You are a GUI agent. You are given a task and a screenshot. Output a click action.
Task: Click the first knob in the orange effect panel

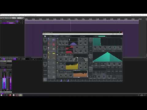61,75
